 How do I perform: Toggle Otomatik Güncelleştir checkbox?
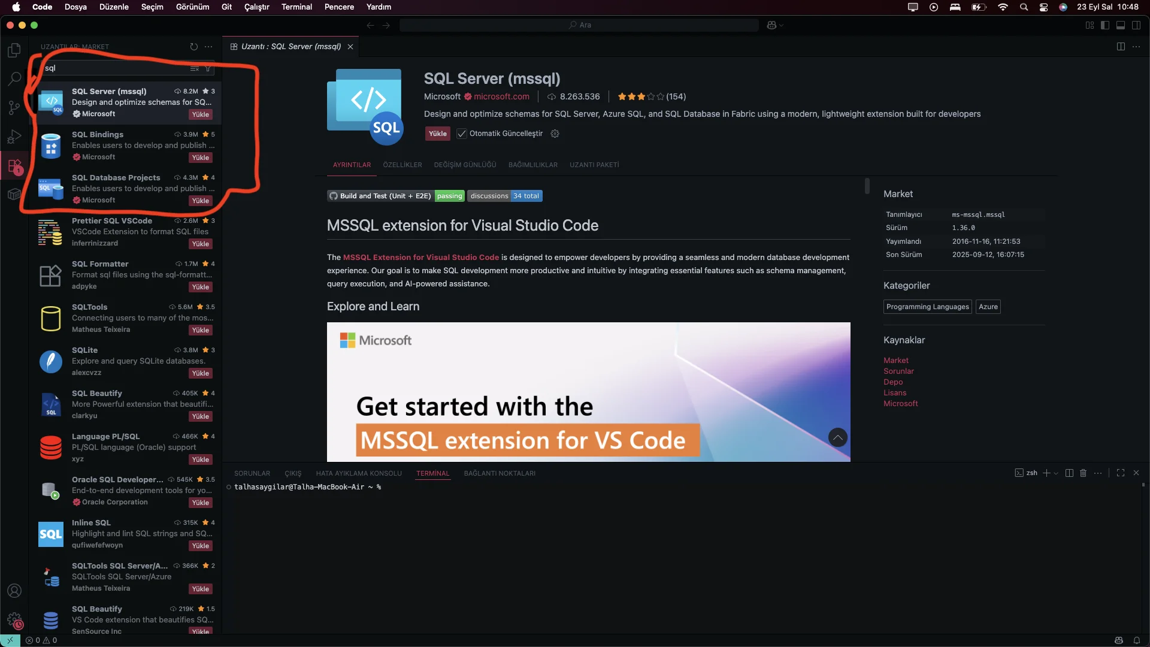coord(462,134)
